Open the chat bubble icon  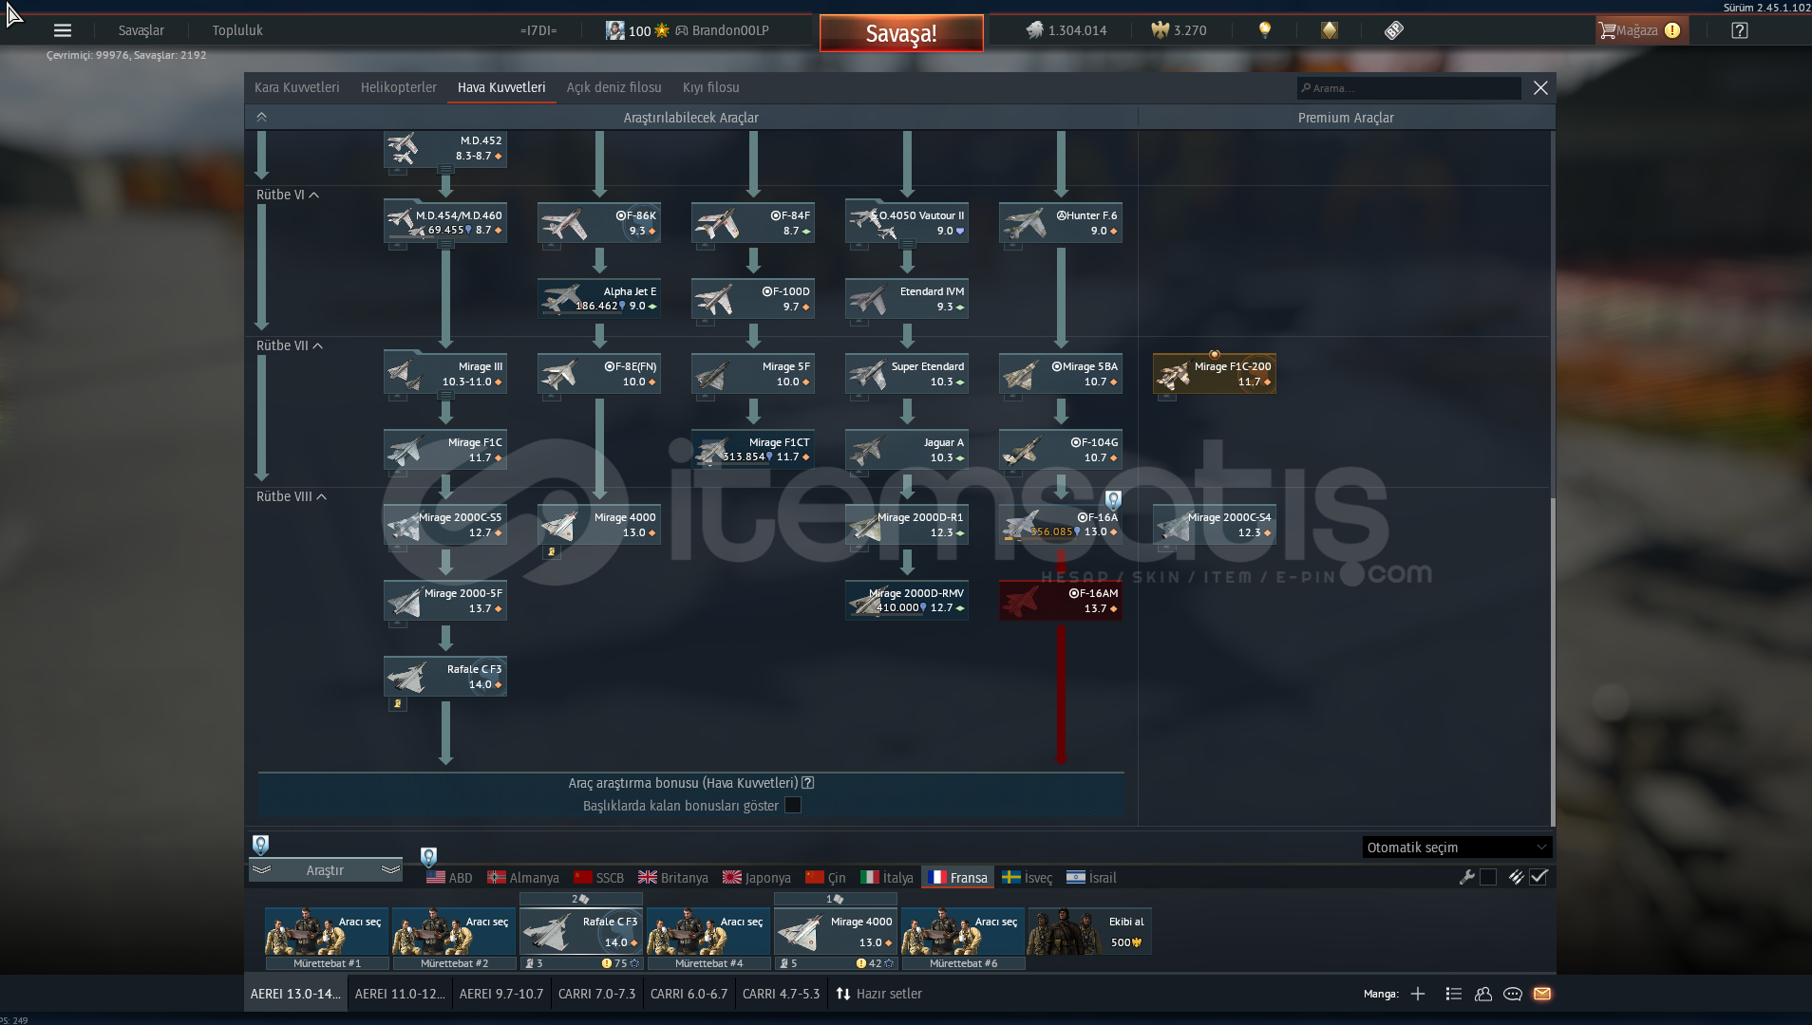click(x=1513, y=994)
